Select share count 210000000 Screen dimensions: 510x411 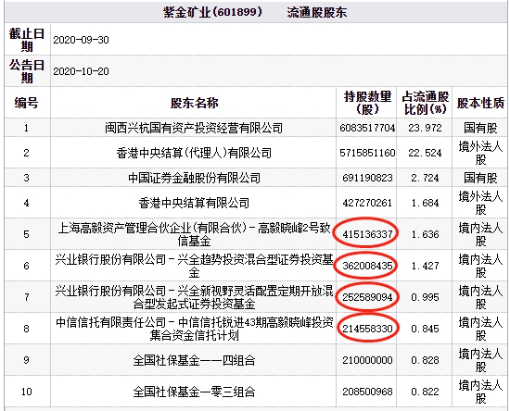click(367, 360)
